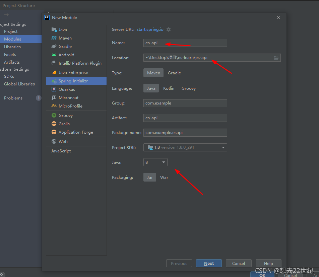
Task: Set language to Java
Action: click(151, 88)
